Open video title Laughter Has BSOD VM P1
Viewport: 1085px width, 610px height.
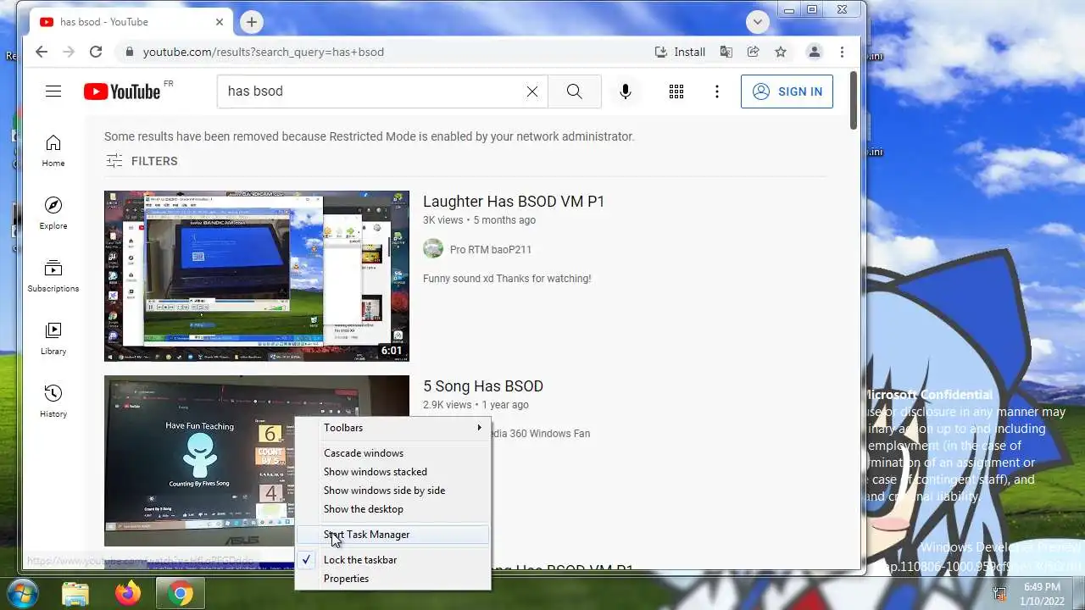pos(514,202)
